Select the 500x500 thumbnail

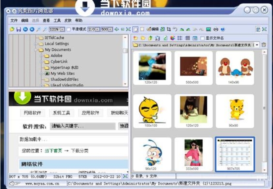[193, 68]
